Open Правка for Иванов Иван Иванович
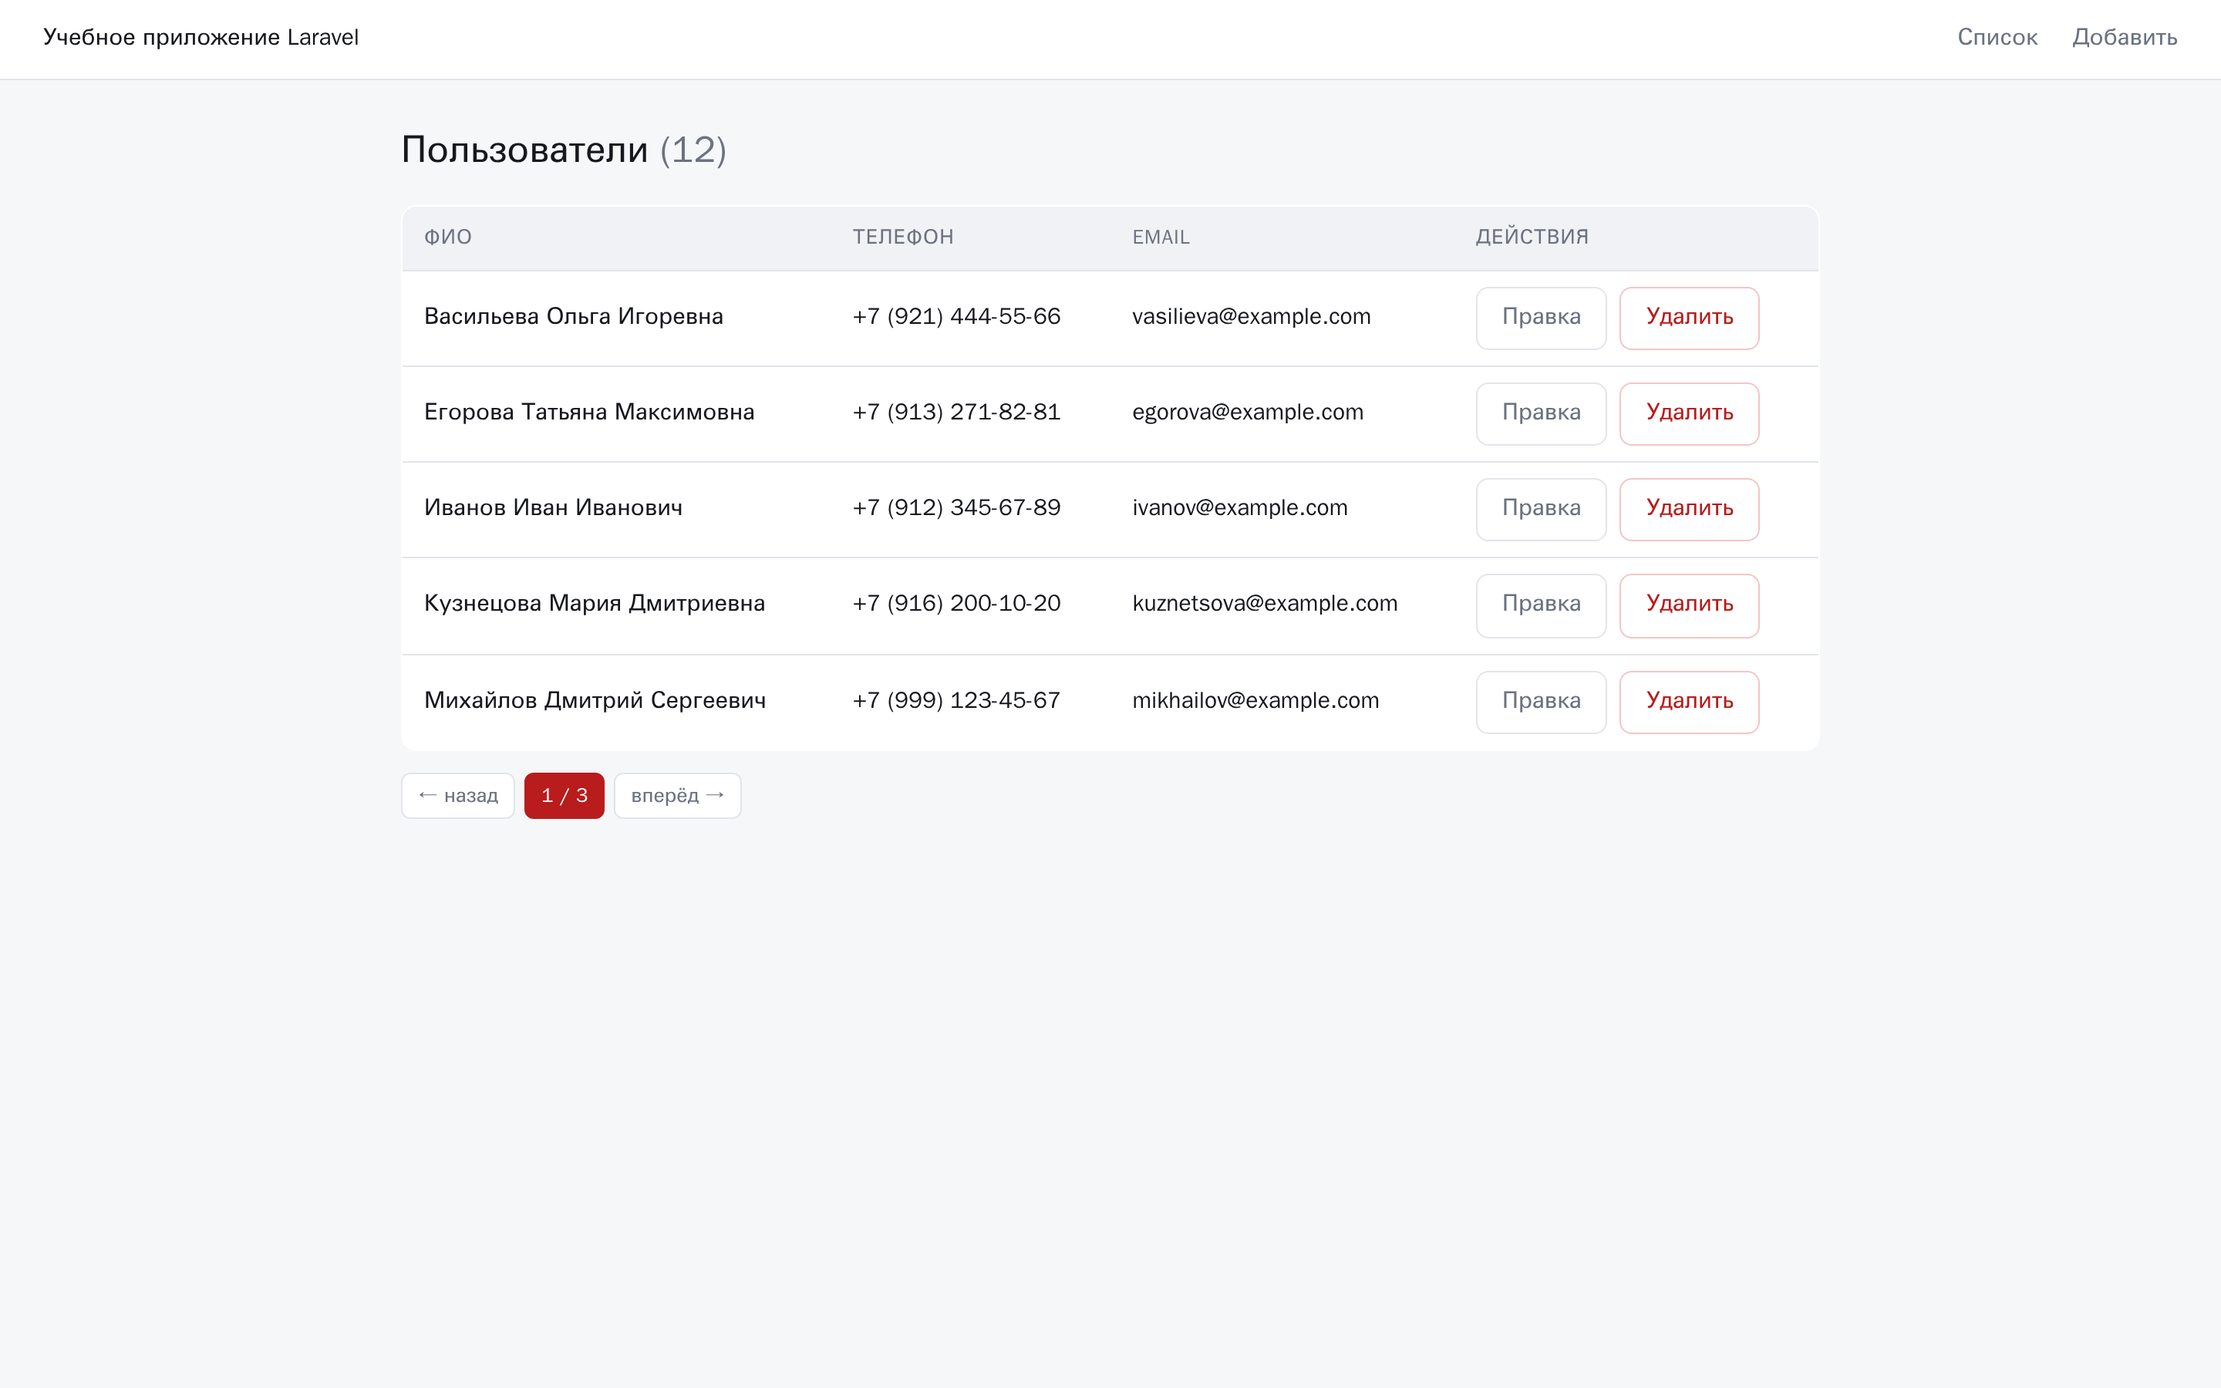The image size is (2221, 1388). click(1541, 509)
